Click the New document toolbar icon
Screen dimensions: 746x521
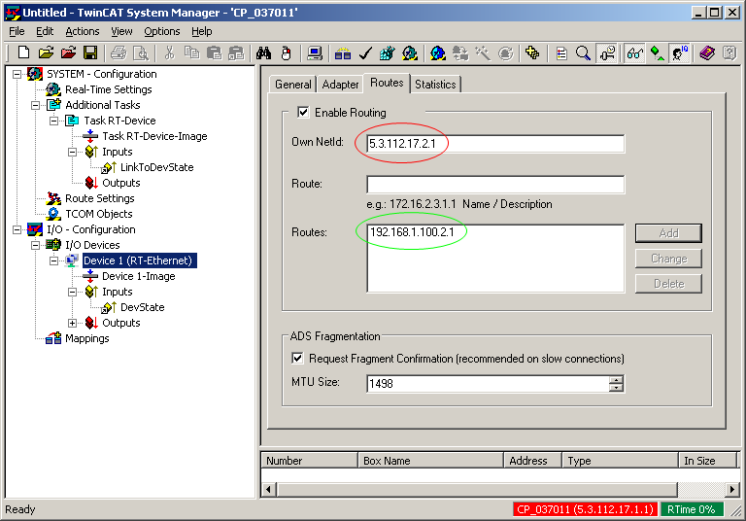(23, 52)
